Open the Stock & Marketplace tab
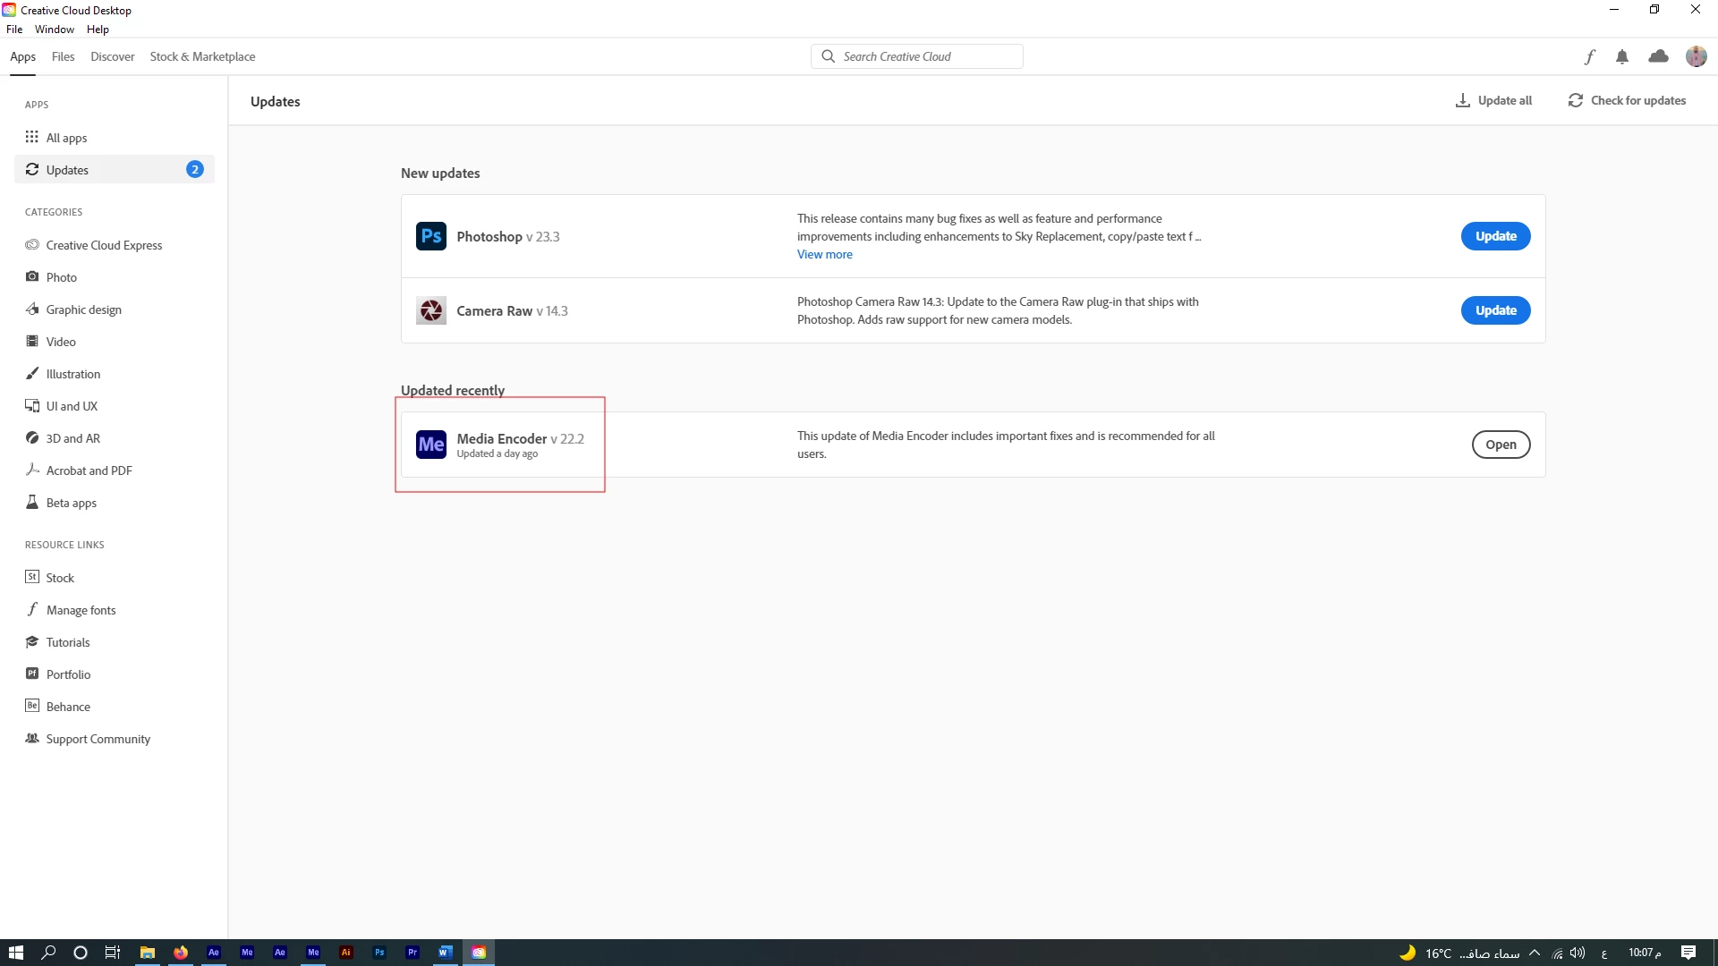This screenshot has width=1718, height=966. [x=202, y=56]
